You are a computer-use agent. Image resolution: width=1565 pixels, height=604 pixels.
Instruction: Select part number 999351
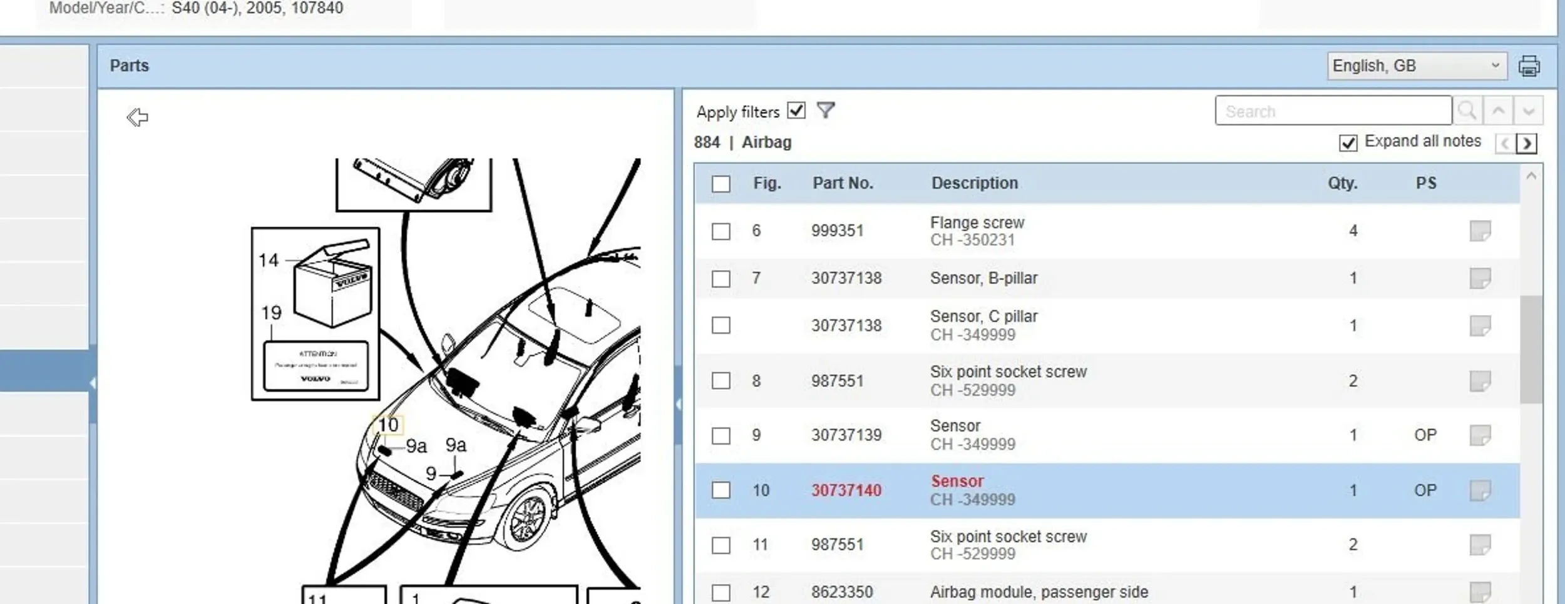(x=837, y=231)
